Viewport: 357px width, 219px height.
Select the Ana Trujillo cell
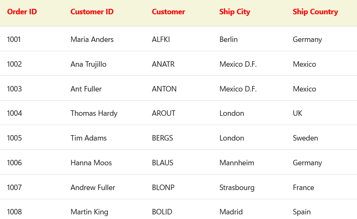click(89, 64)
